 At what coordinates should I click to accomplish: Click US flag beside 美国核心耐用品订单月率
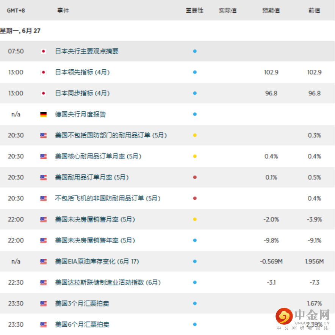click(43, 157)
